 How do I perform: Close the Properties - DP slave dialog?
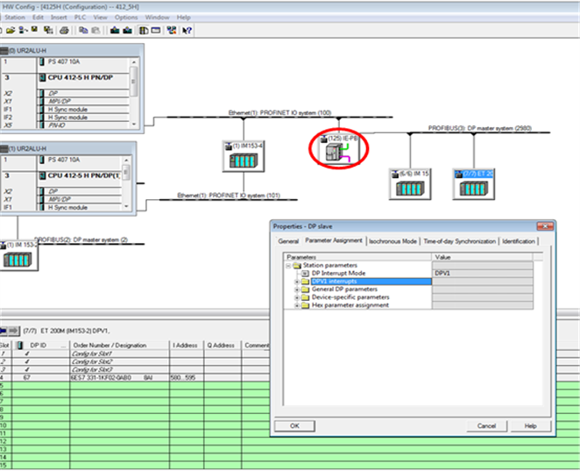(545, 226)
